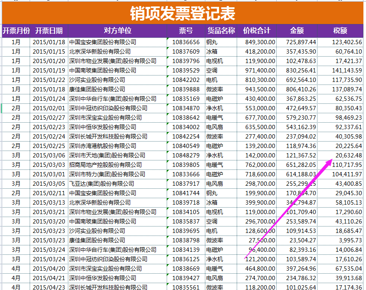Image resolution: width=366 pixels, height=290 pixels.
Task: Click the 开票月份 column header
Action: coord(16,31)
